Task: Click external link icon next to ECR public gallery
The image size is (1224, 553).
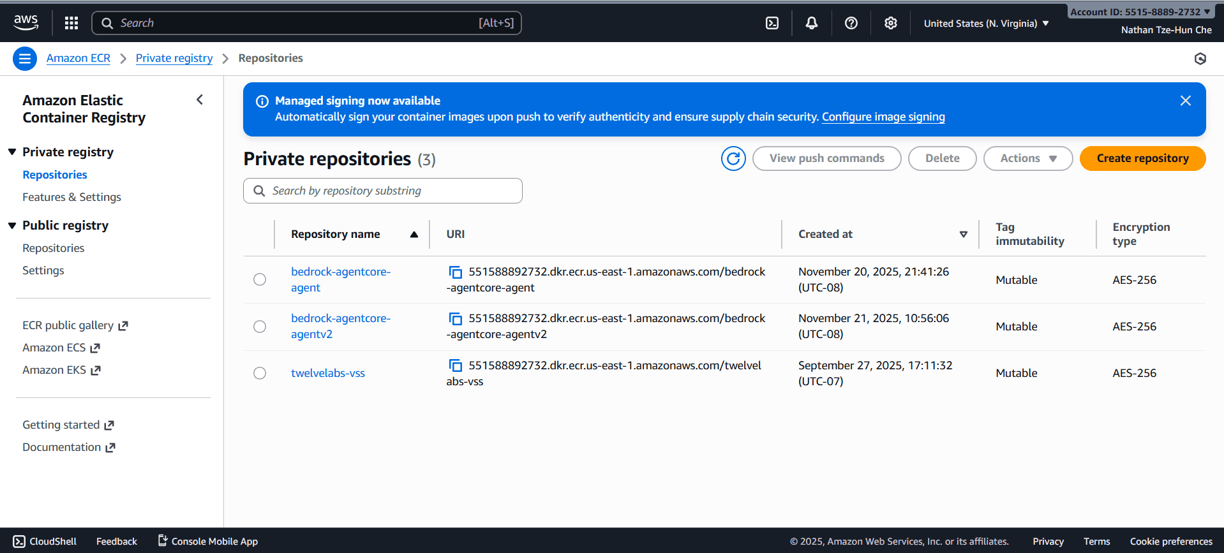Action: [123, 326]
